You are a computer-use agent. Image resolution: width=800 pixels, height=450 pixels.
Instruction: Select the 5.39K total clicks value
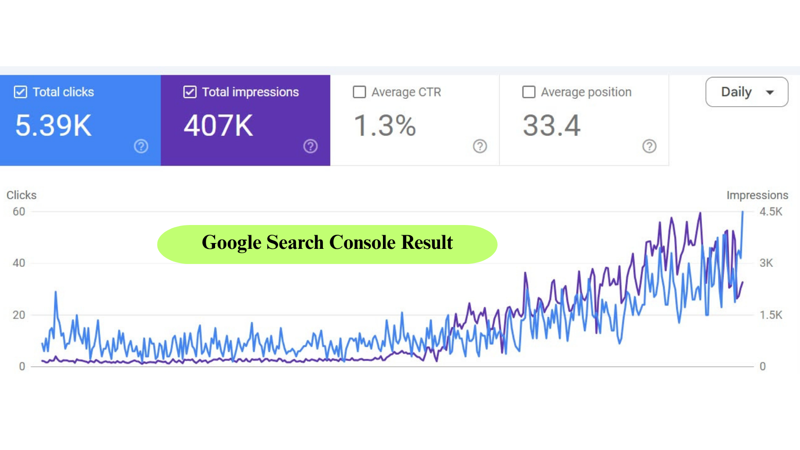coord(53,126)
